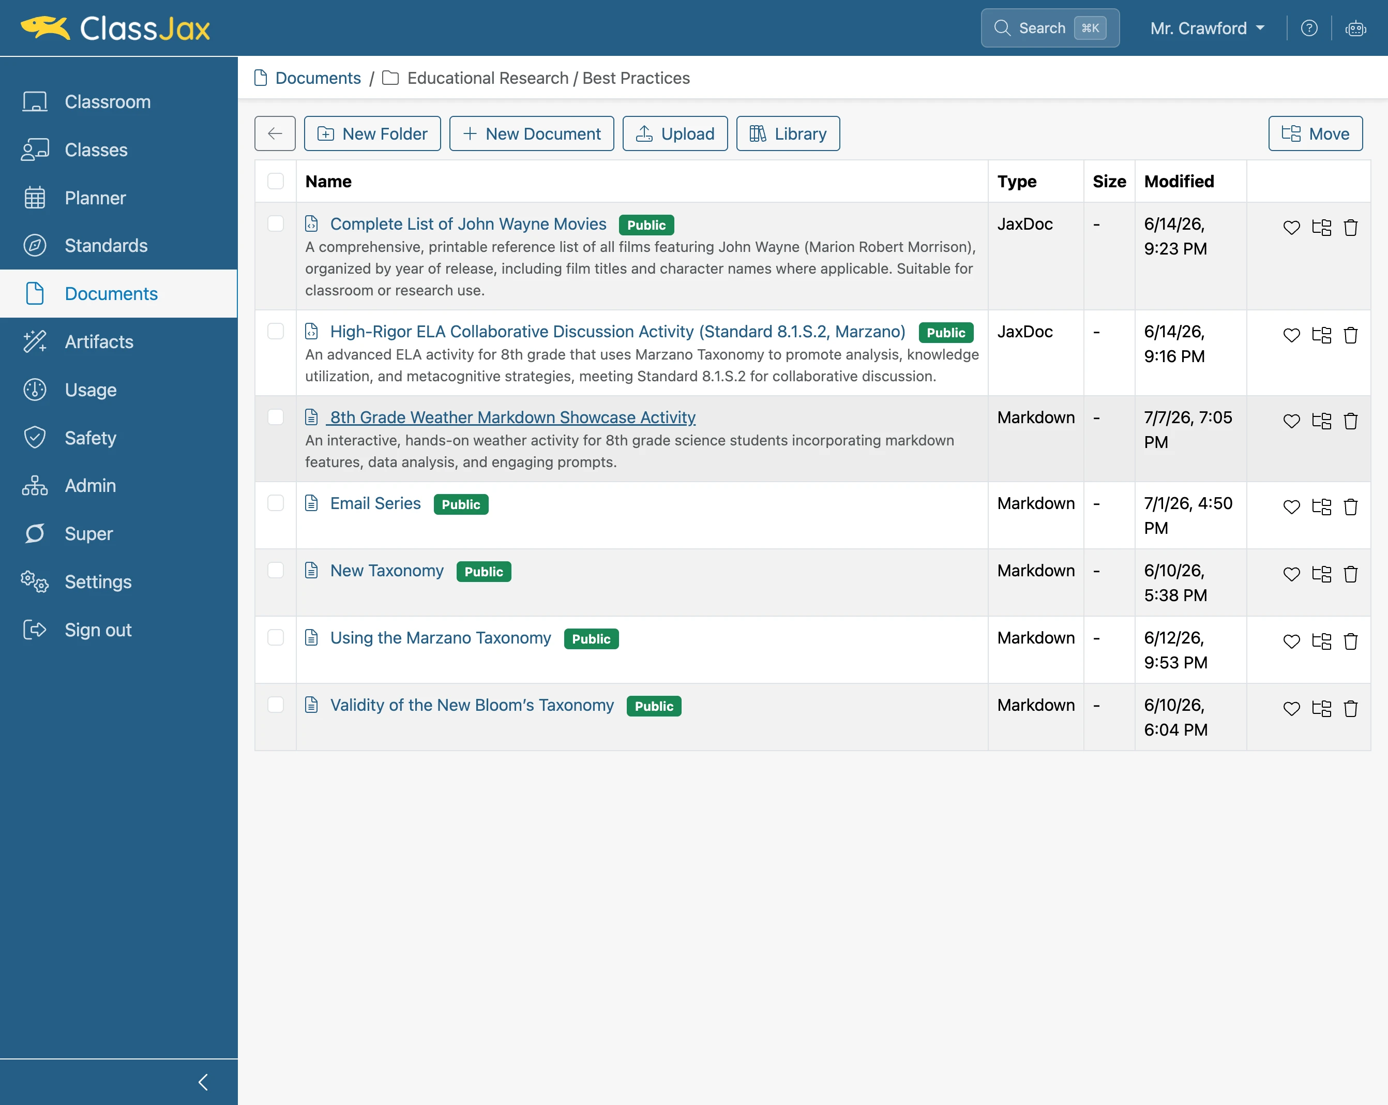This screenshot has width=1388, height=1105.
Task: Open Safety in the sidebar
Action: click(x=118, y=438)
